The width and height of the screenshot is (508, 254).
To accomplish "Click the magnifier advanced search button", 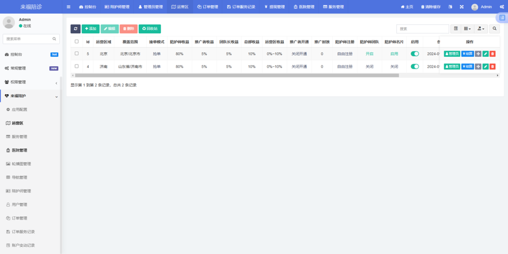I will [x=494, y=28].
